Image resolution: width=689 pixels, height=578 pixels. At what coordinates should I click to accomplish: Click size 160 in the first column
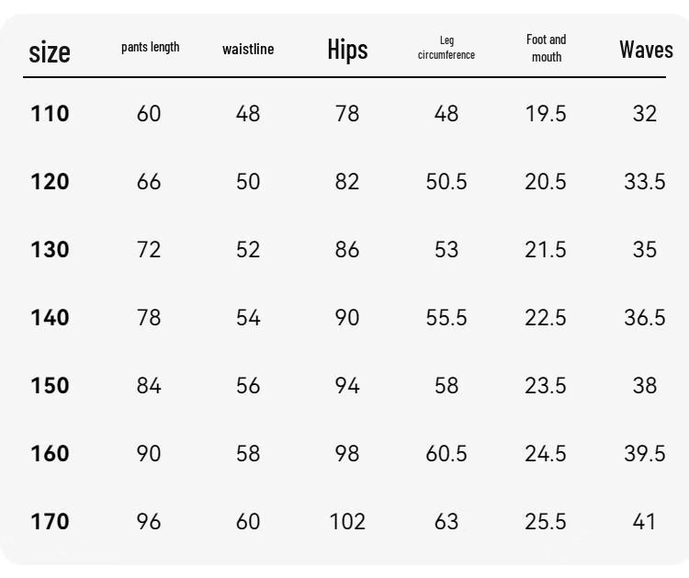click(x=50, y=454)
